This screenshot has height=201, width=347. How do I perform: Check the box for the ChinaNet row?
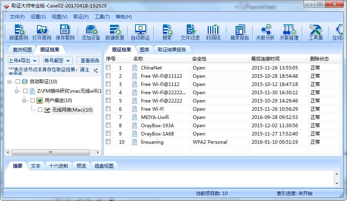pyautogui.click(x=108, y=68)
